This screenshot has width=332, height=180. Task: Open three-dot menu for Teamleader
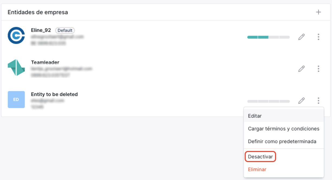(x=318, y=69)
